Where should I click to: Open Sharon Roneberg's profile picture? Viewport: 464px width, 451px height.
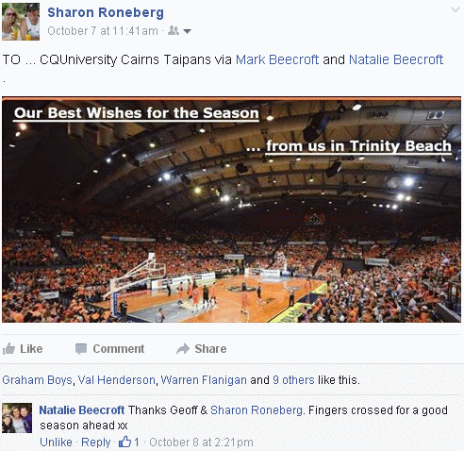(x=21, y=22)
